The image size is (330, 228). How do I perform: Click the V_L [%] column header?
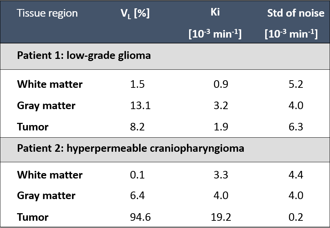point(135,13)
